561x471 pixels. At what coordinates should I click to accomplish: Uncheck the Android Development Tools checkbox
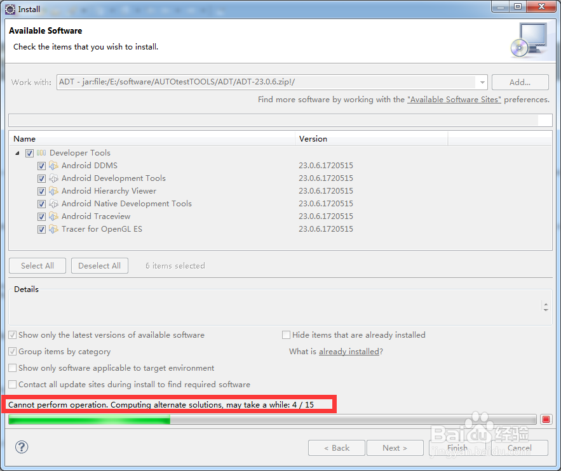click(x=41, y=178)
